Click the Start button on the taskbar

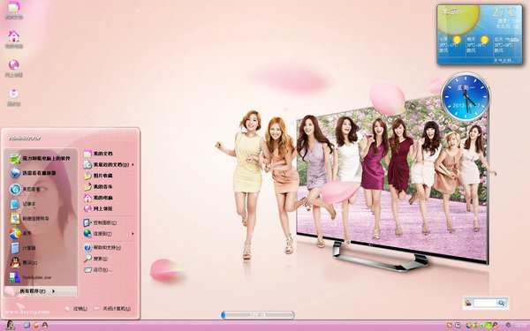[10, 325]
